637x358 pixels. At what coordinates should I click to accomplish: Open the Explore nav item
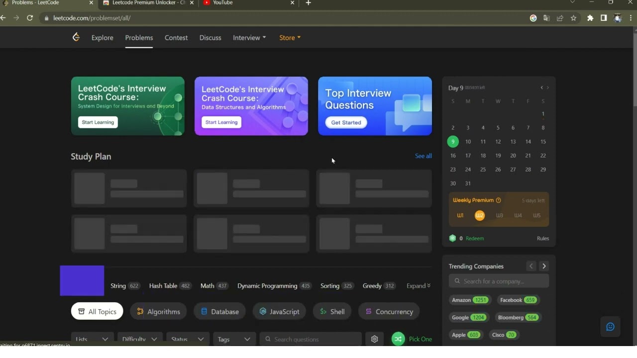pos(103,37)
